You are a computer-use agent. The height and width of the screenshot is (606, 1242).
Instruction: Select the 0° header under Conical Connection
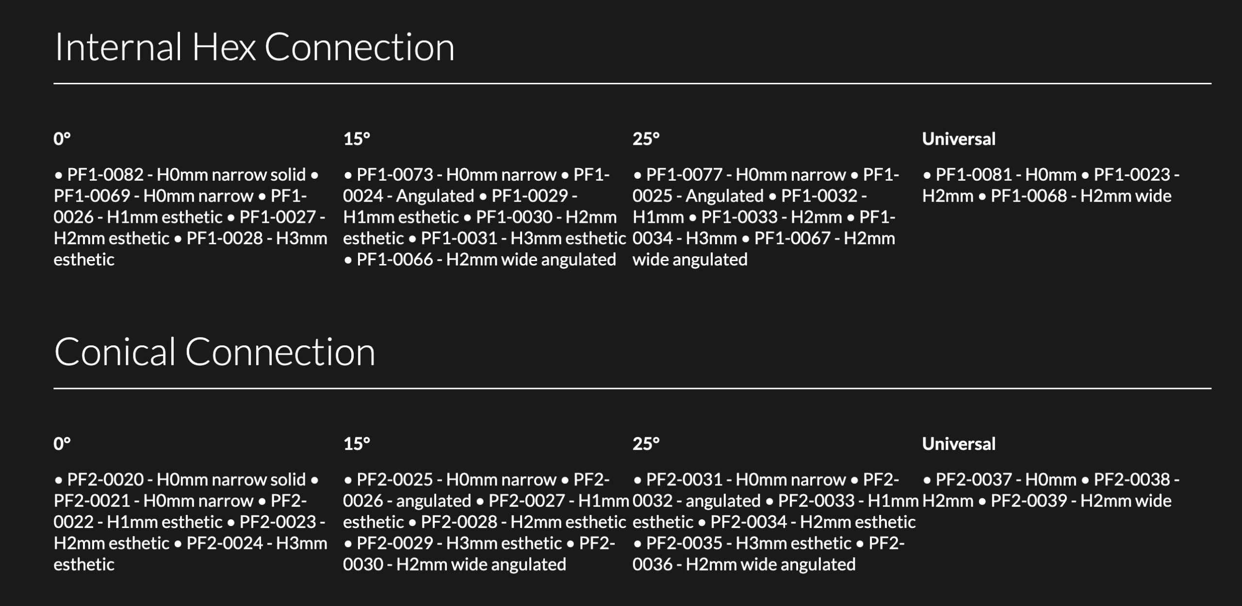(x=62, y=444)
